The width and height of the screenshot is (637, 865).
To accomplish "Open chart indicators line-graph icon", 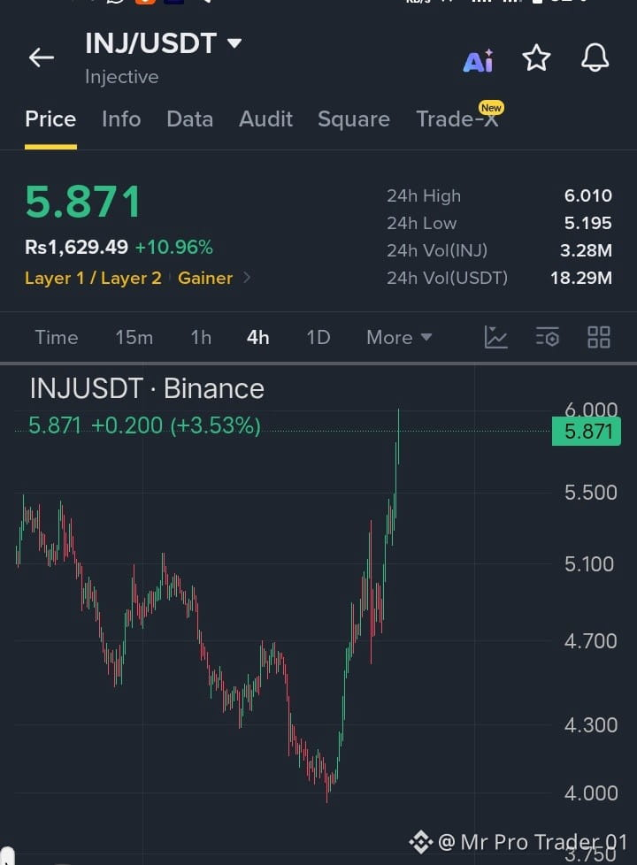I will [495, 337].
